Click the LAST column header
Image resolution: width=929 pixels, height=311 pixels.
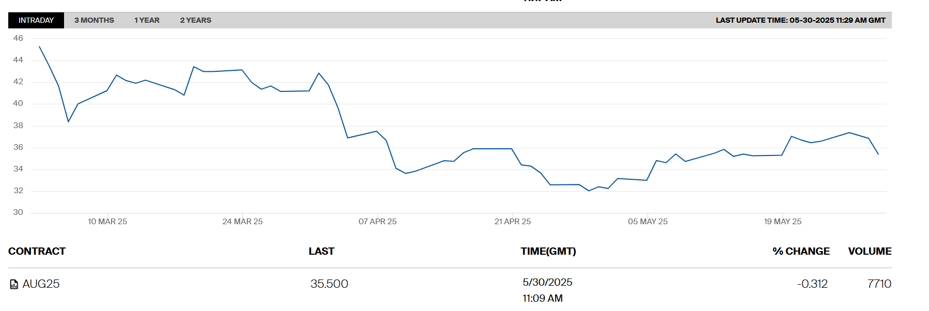point(321,251)
